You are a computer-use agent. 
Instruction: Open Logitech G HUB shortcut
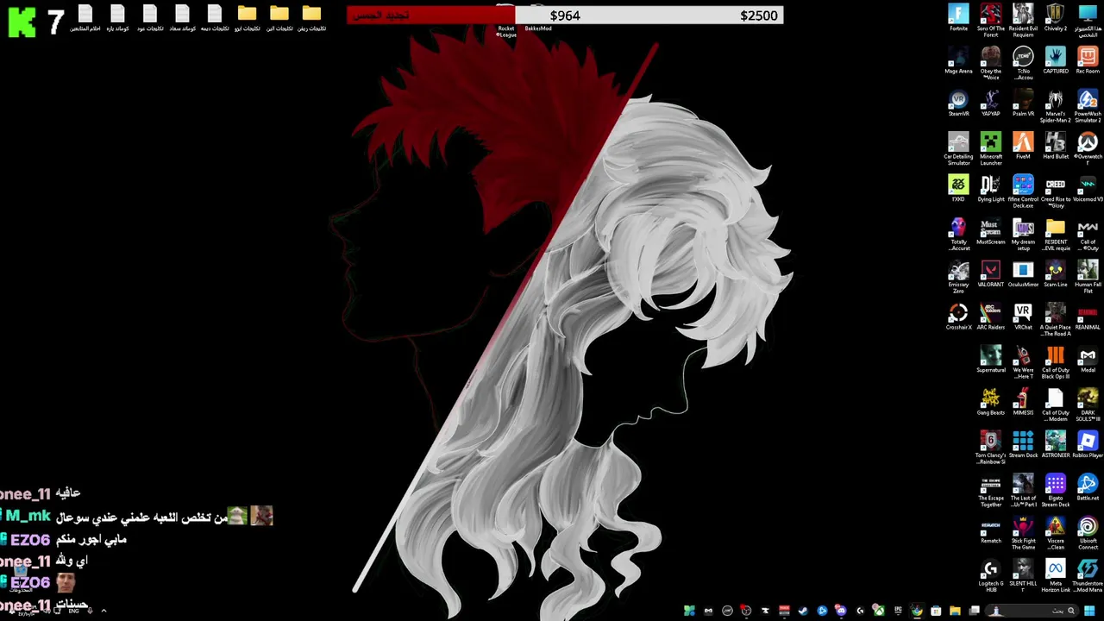(991, 575)
